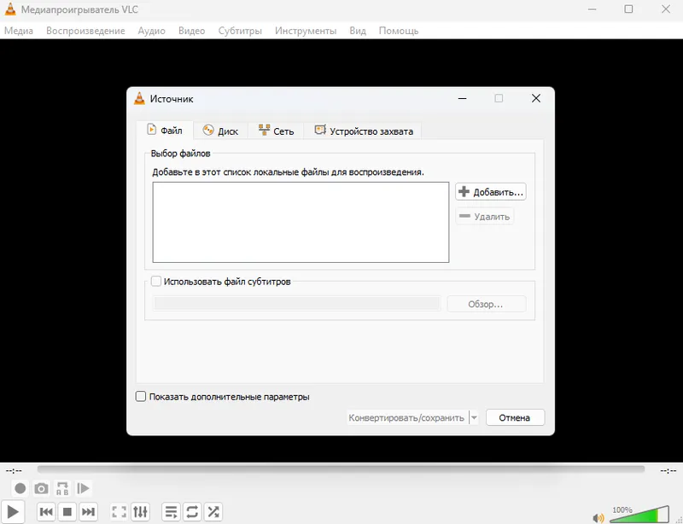
Task: Skip to next track button
Action: 88,511
